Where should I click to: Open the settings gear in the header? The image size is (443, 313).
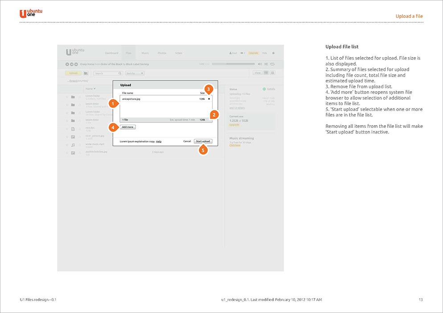click(273, 53)
